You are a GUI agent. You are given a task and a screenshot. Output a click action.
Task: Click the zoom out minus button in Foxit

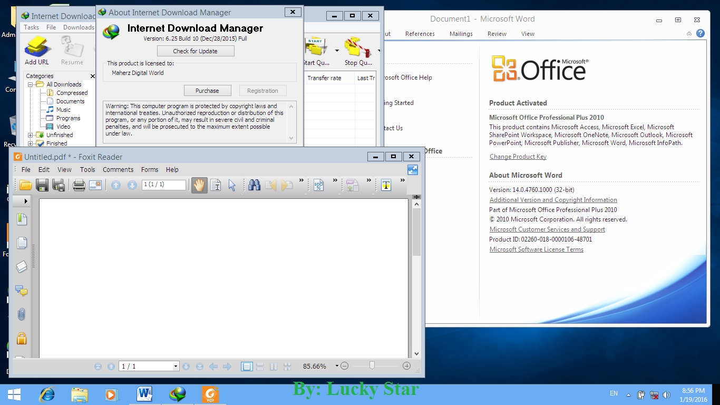(x=344, y=366)
